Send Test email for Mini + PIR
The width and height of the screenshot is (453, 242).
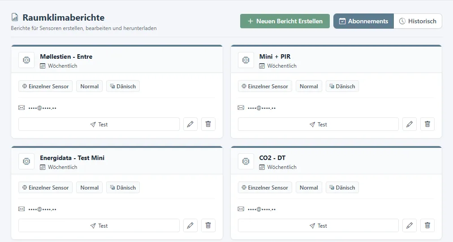318,124
